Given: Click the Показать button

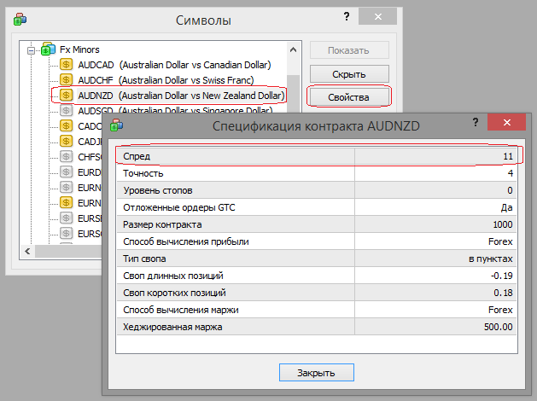Looking at the screenshot, I should click(349, 50).
